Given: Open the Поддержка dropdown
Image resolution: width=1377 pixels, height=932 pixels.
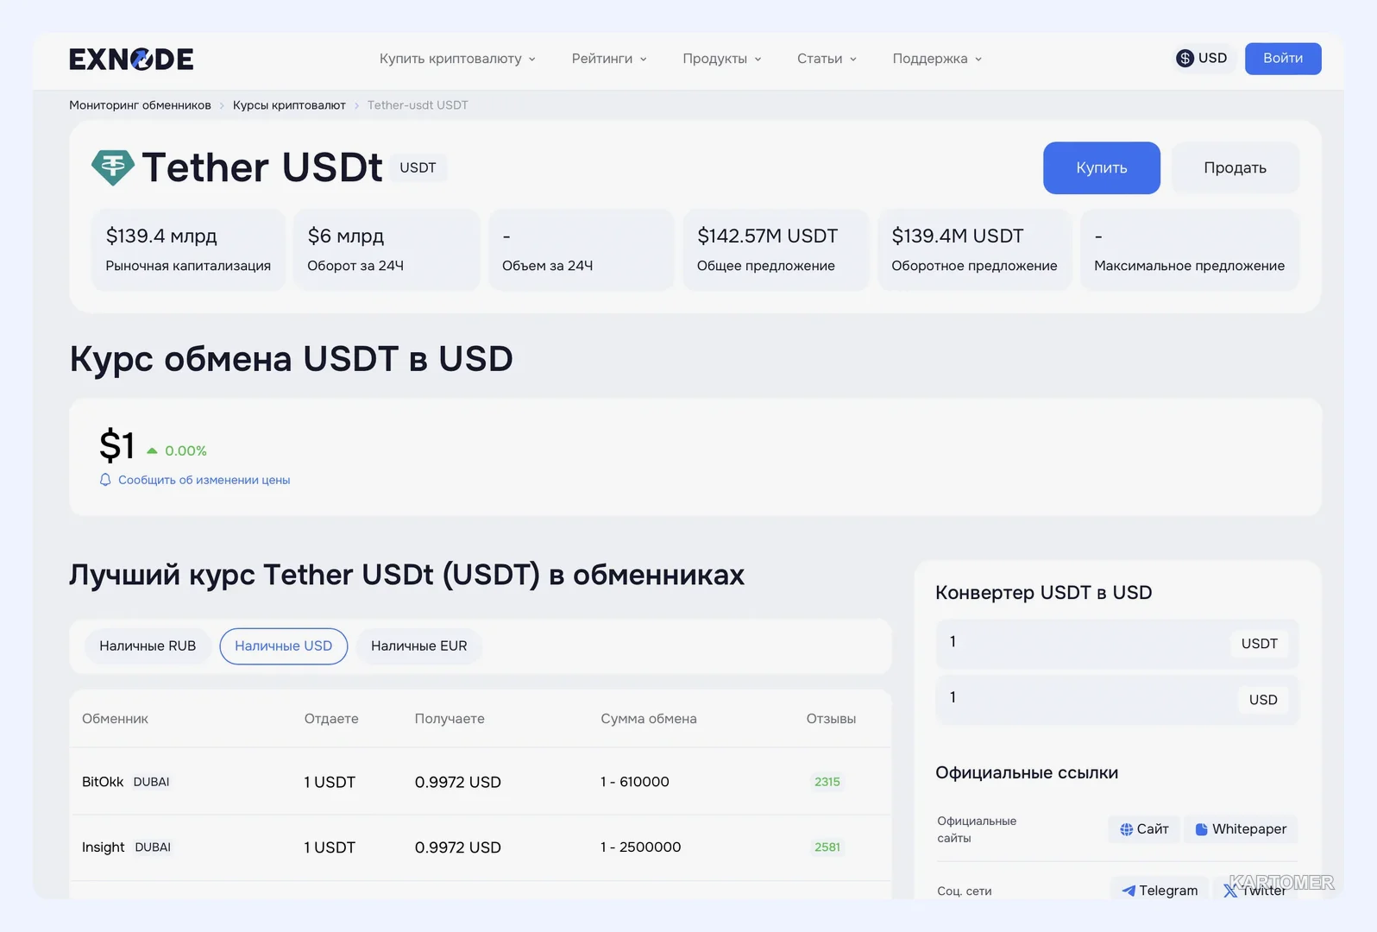Looking at the screenshot, I should pos(937,59).
